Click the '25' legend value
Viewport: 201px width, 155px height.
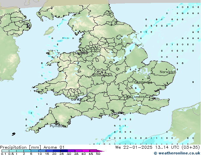pyautogui.click(x=62, y=154)
